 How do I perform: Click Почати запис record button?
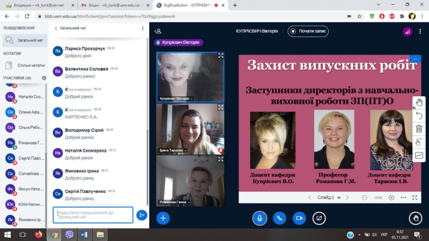pyautogui.click(x=308, y=31)
